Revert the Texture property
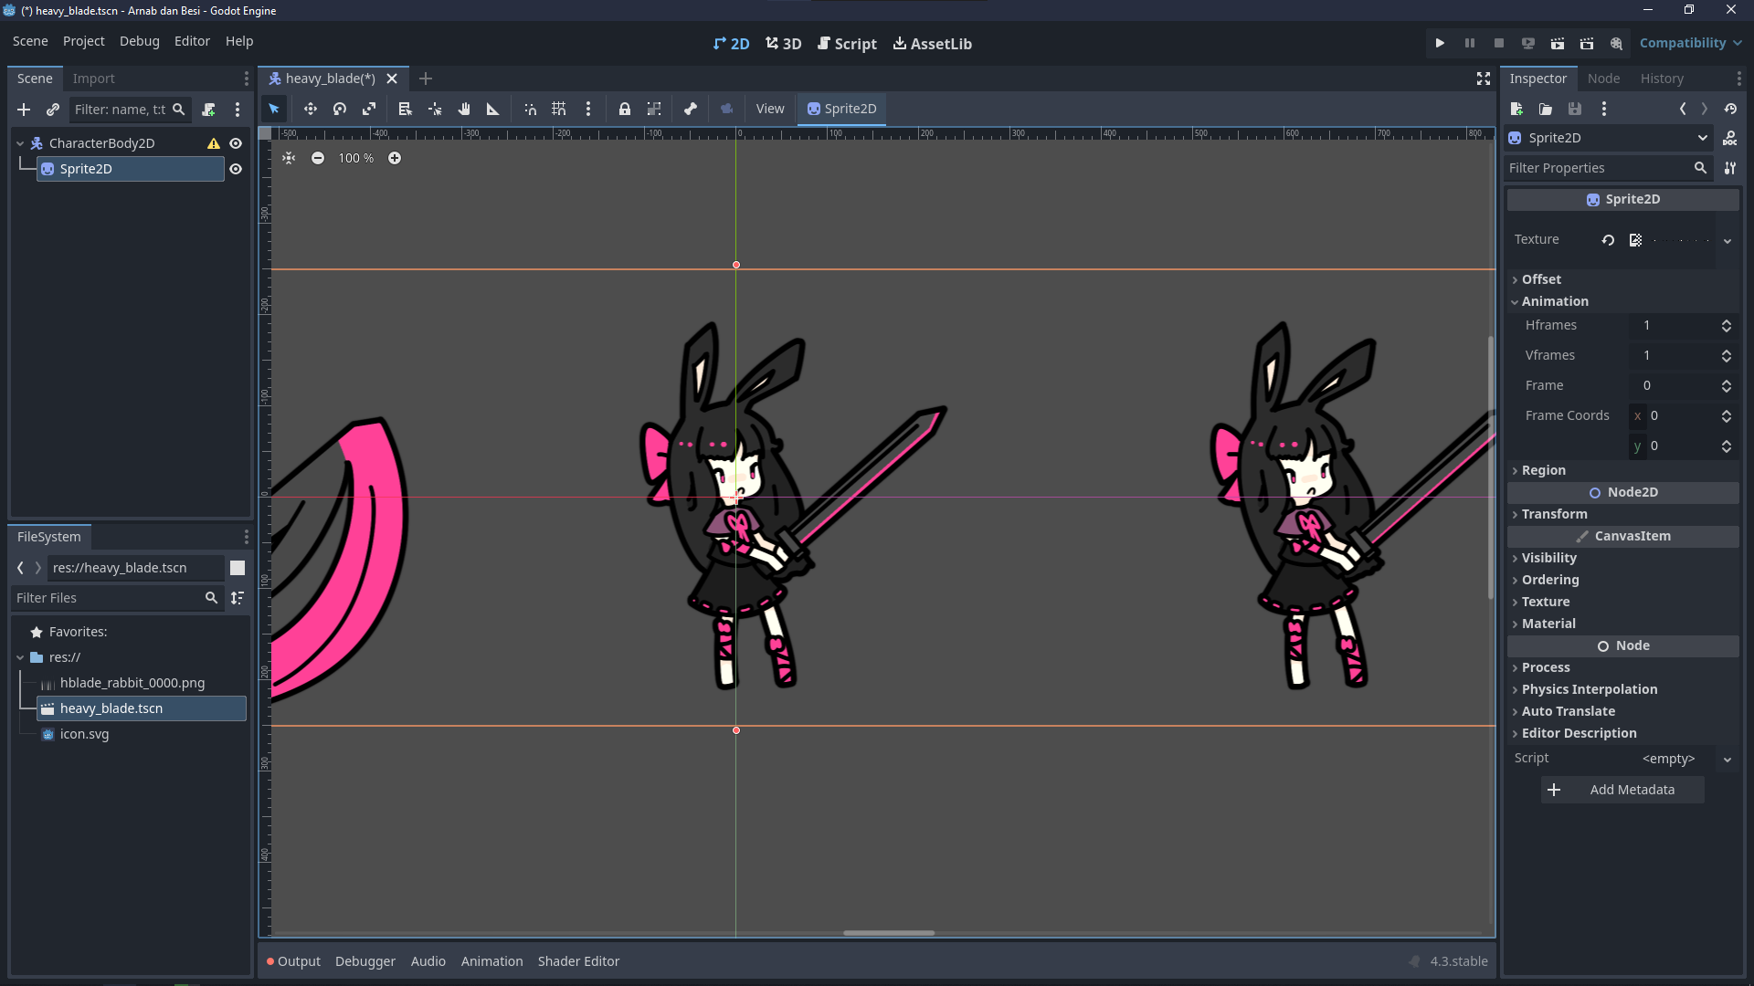This screenshot has width=1754, height=986. [1608, 240]
